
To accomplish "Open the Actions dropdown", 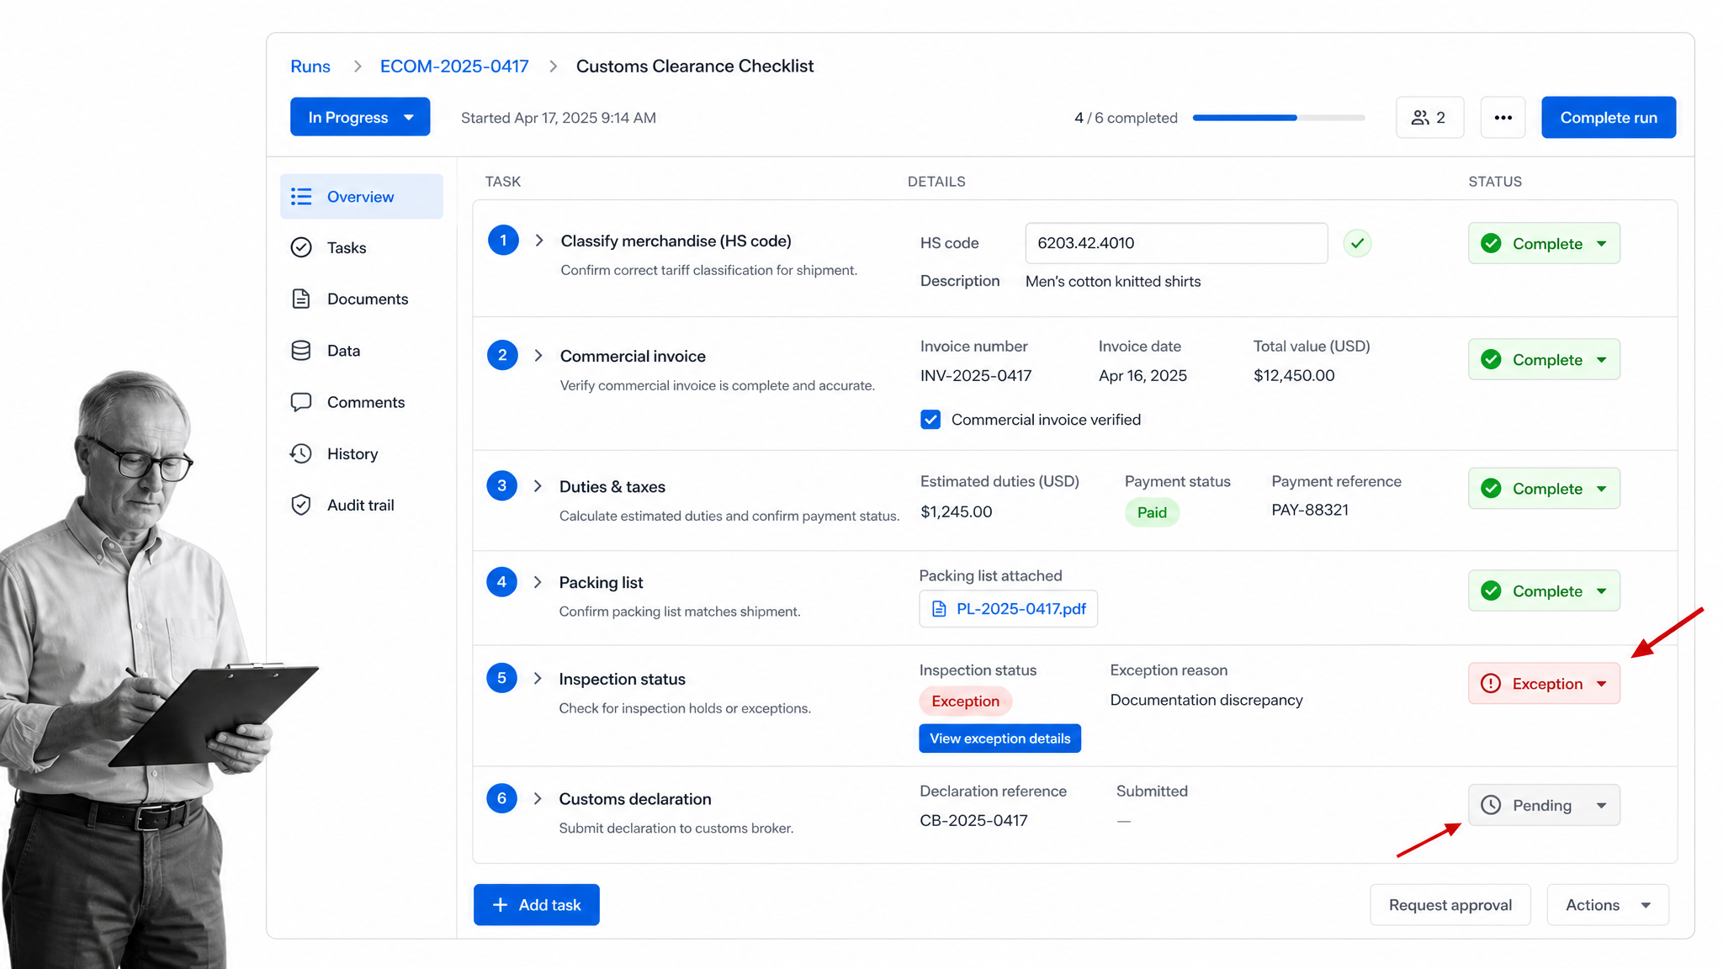I will [x=1608, y=905].
